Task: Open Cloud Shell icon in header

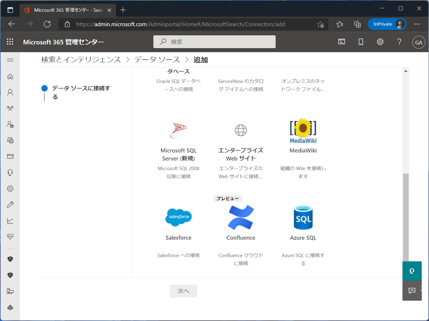Action: tap(342, 42)
